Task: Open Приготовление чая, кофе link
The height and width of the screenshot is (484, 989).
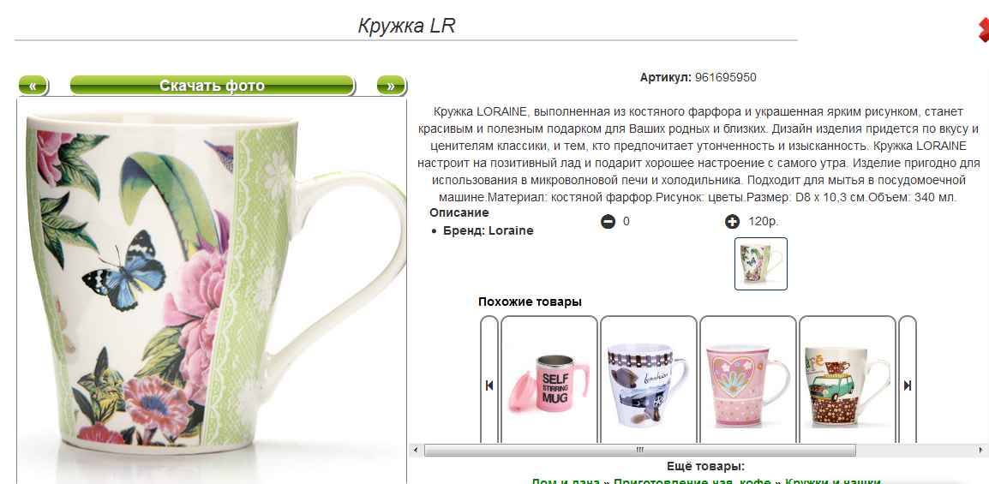Action: click(692, 481)
